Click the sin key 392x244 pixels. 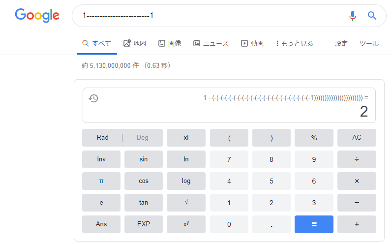(144, 159)
